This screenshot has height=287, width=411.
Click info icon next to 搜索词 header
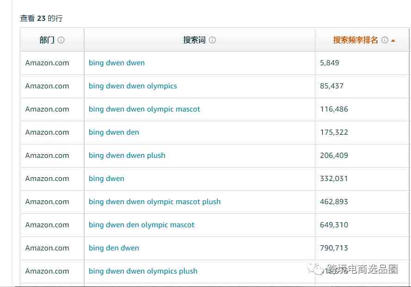tap(212, 40)
